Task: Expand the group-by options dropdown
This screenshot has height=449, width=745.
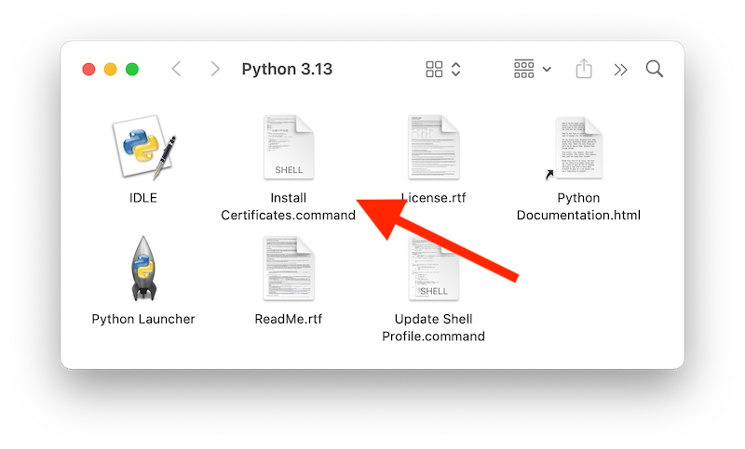Action: tap(533, 70)
